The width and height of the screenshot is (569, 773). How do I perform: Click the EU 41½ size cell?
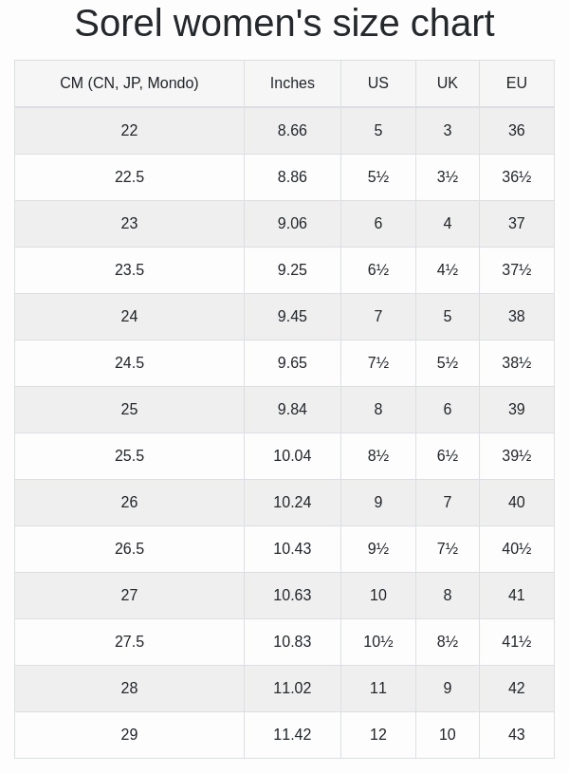click(x=516, y=642)
